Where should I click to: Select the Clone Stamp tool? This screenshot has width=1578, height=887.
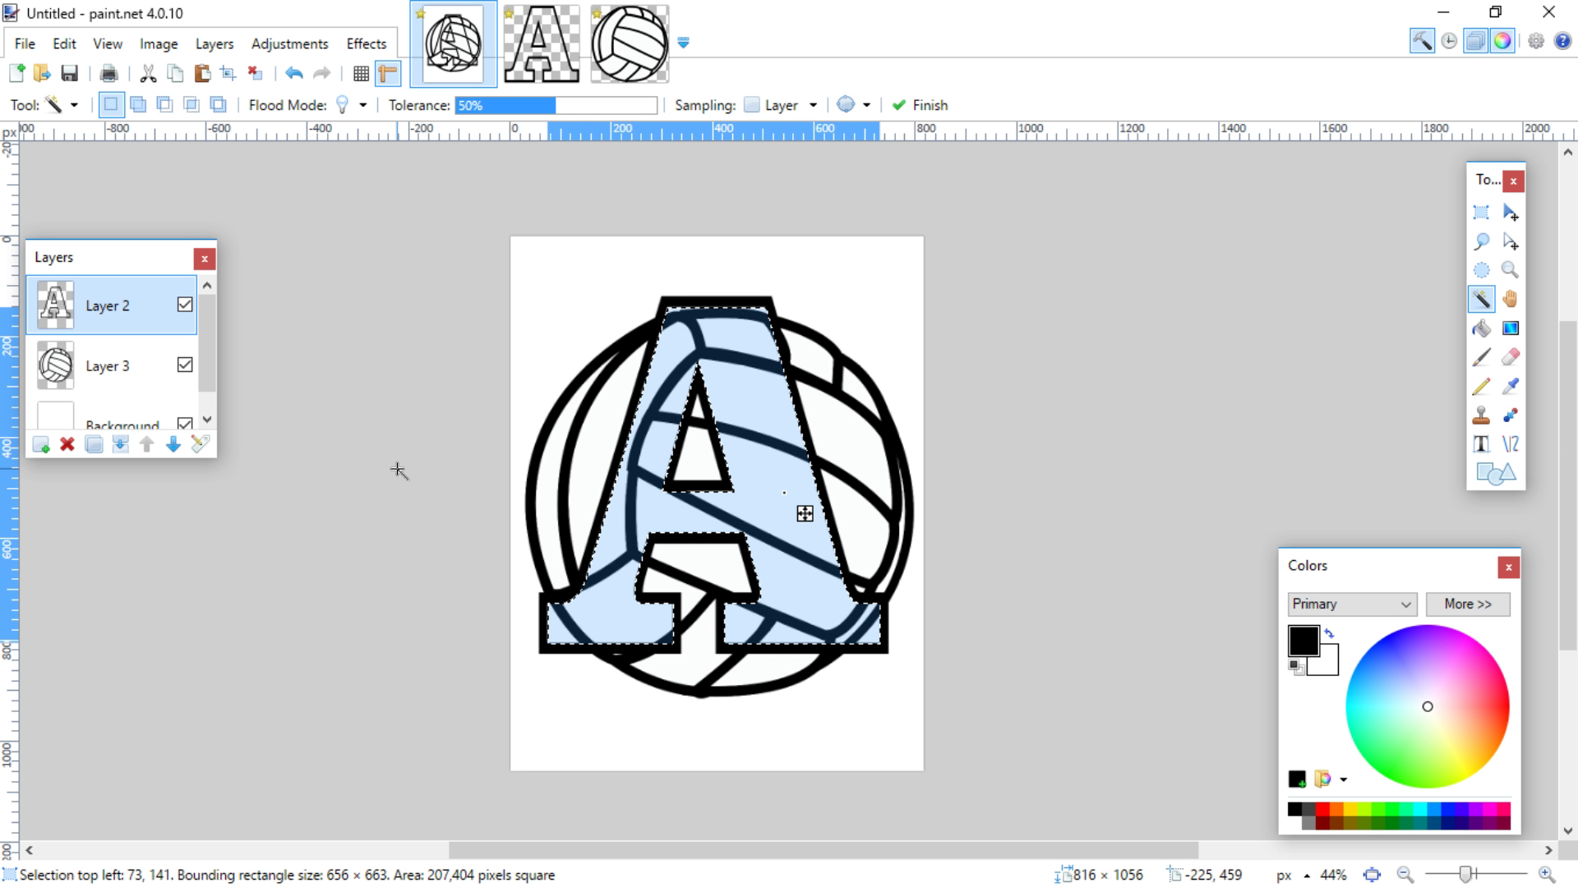pyautogui.click(x=1481, y=416)
